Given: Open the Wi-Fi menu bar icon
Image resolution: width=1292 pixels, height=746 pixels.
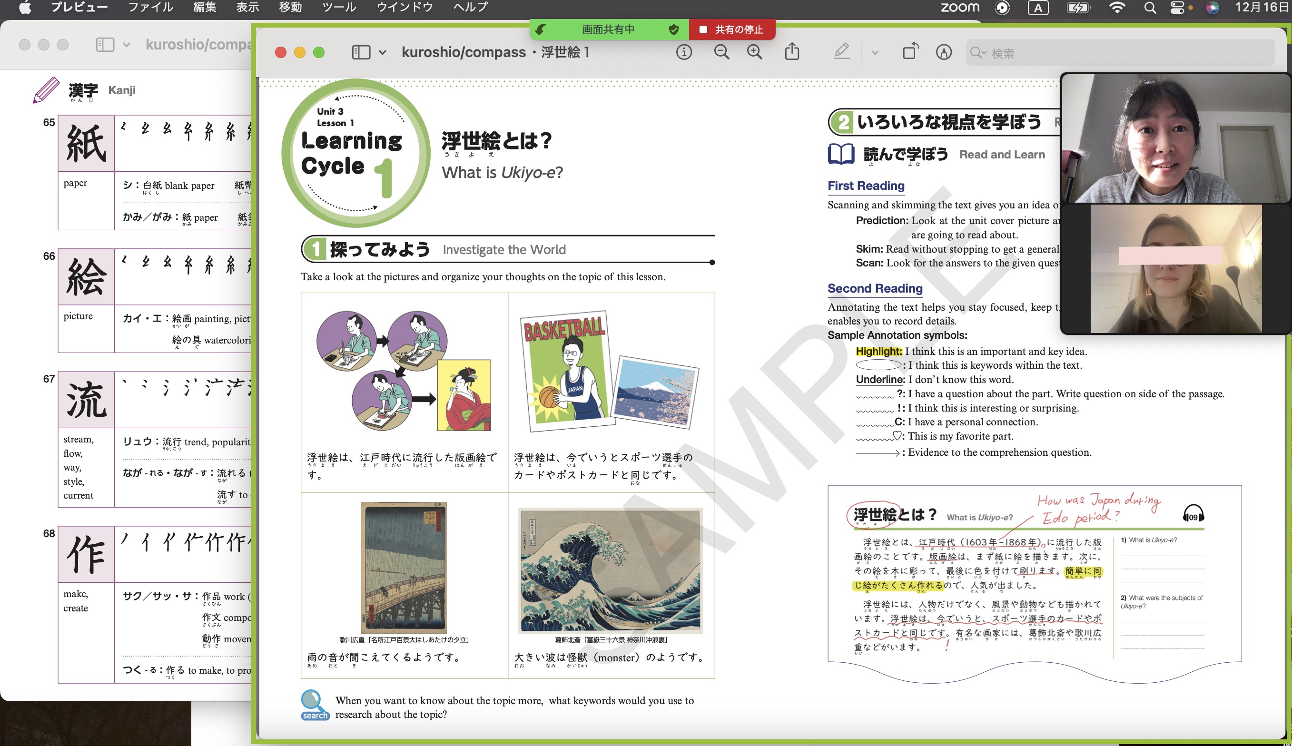Looking at the screenshot, I should coord(1117,8).
